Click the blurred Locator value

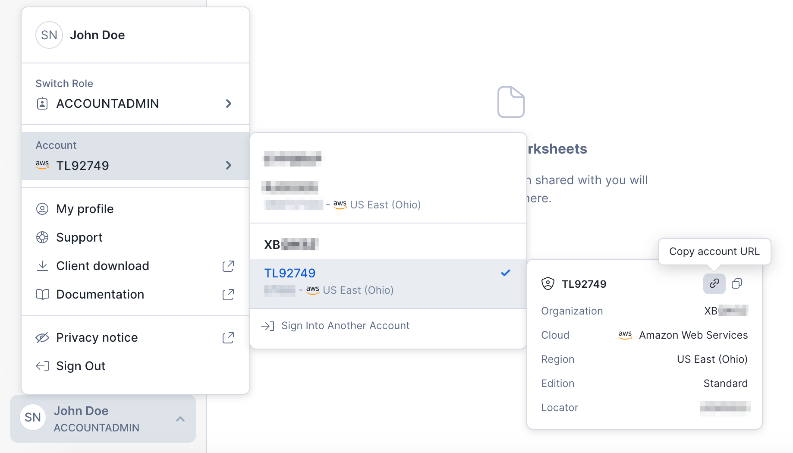point(725,407)
